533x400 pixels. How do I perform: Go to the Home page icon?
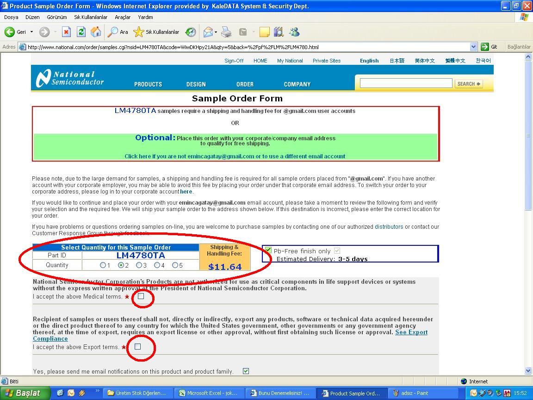coord(96,32)
